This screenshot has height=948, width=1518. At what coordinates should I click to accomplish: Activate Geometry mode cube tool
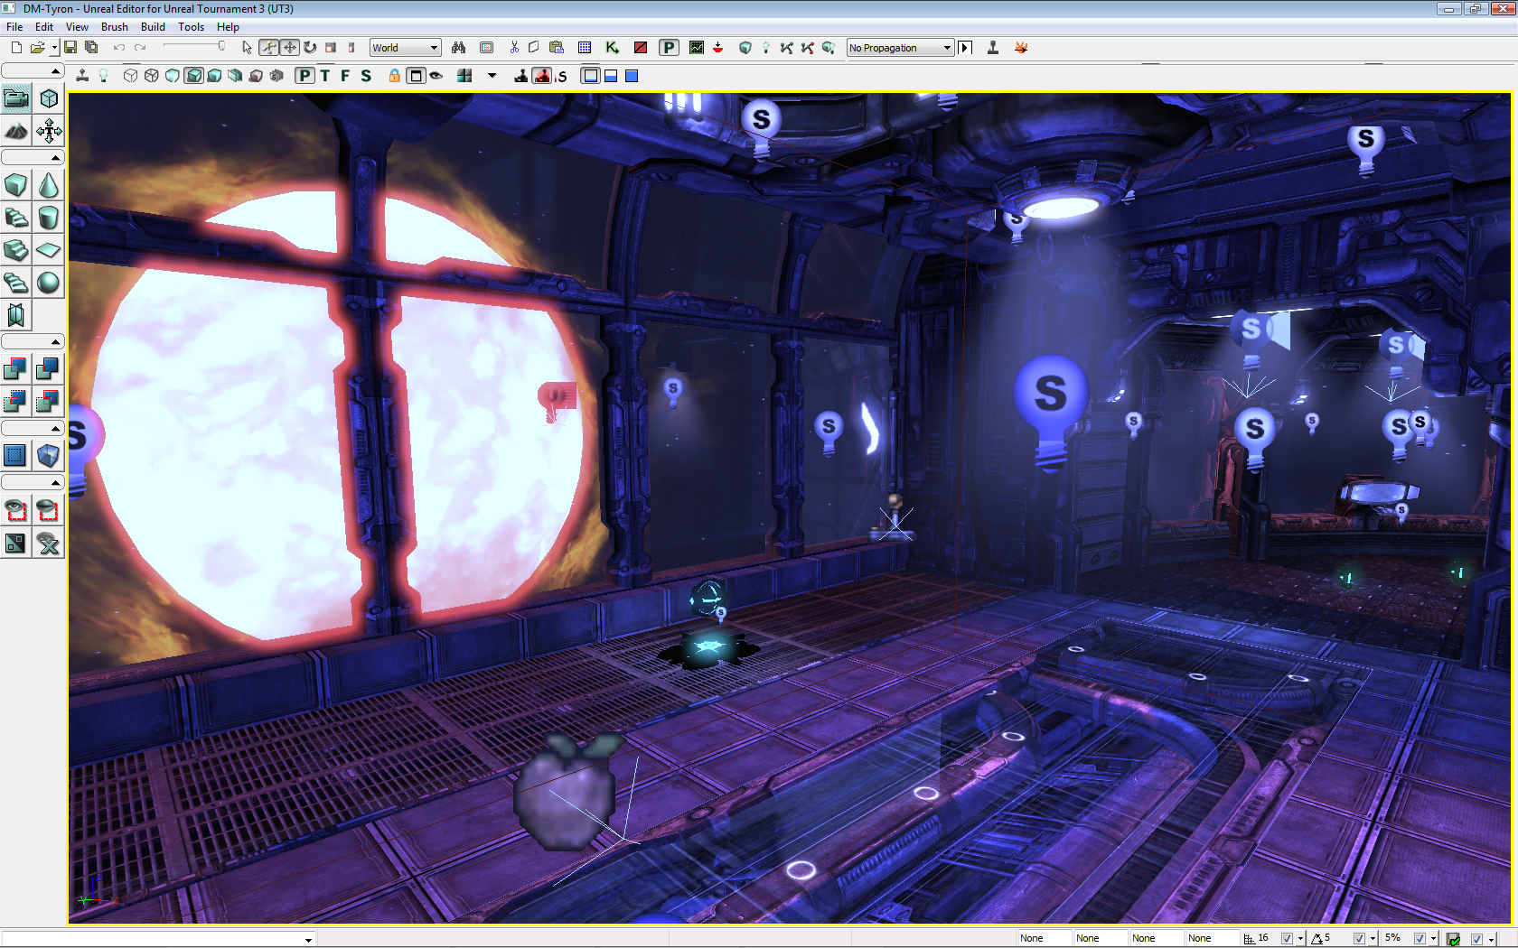[x=49, y=98]
